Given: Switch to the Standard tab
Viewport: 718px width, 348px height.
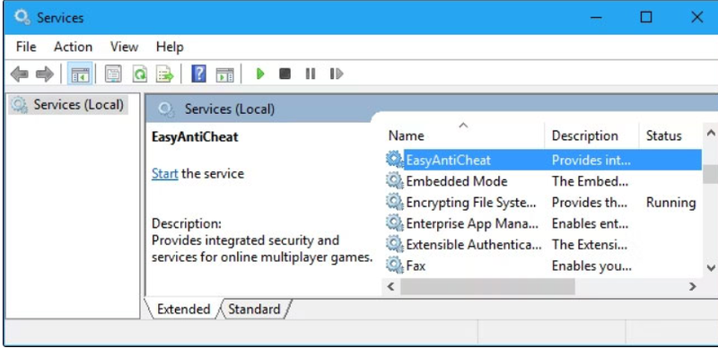Looking at the screenshot, I should pyautogui.click(x=254, y=309).
